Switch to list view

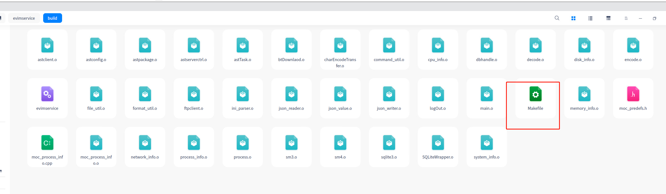(590, 18)
